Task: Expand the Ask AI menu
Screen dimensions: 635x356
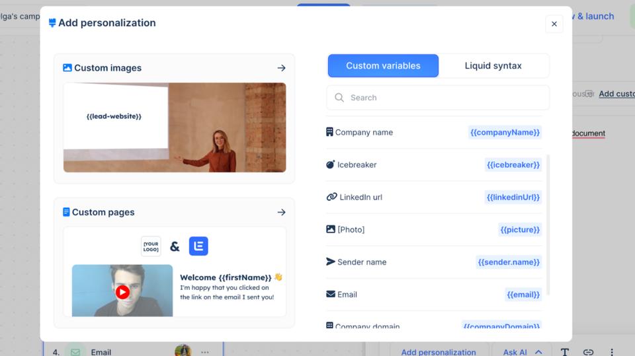Action: 523,352
